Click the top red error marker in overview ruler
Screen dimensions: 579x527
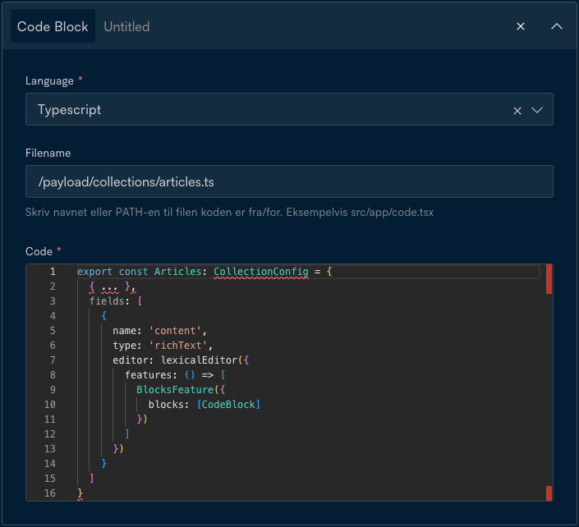coord(549,279)
